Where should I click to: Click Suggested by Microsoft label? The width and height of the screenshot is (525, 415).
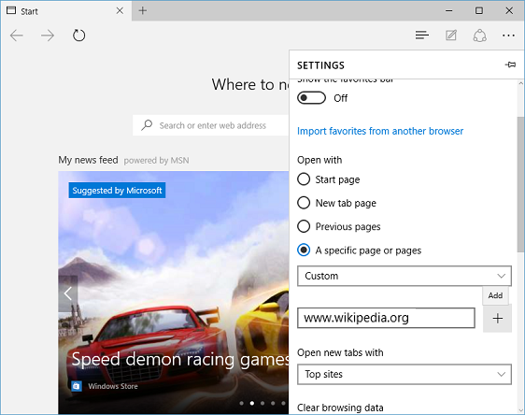tap(117, 191)
